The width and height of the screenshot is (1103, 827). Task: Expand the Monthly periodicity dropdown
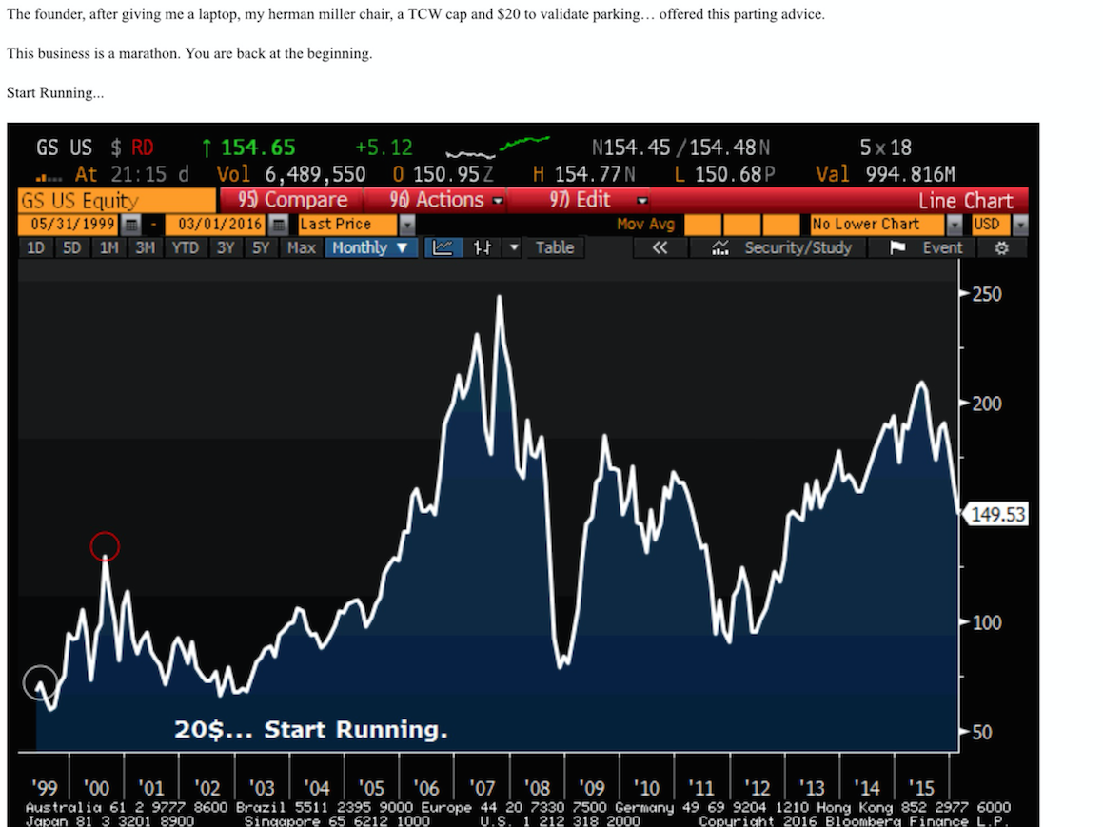369,247
